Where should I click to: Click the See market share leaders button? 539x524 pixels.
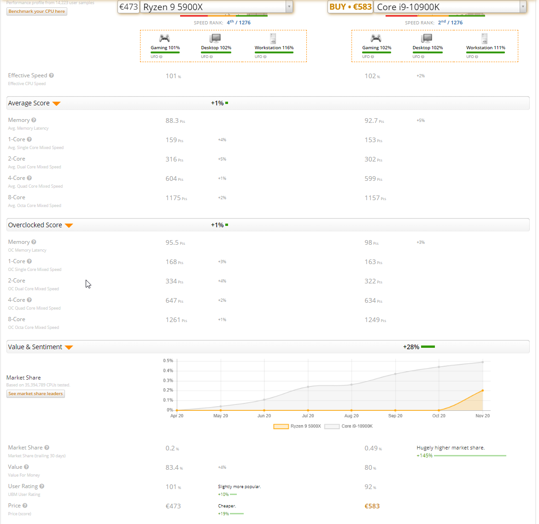36,393
